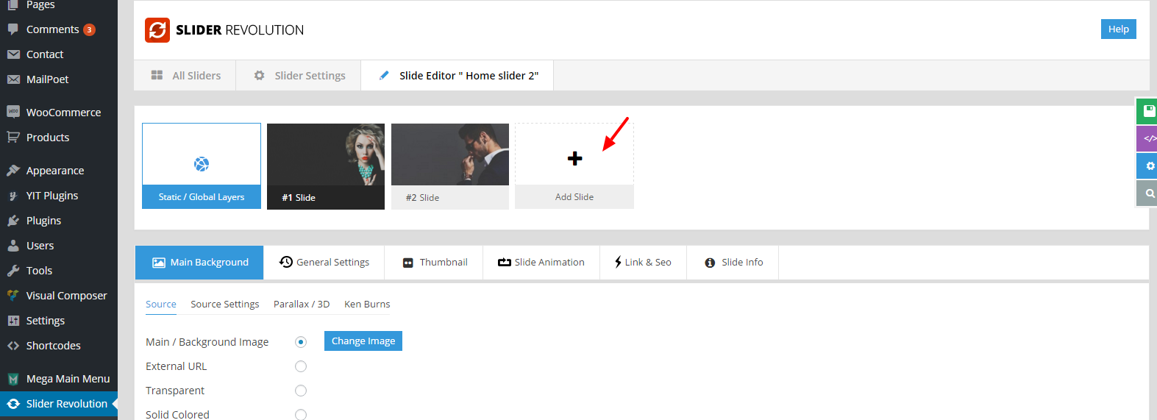The image size is (1157, 420).
Task: Open the Thumbnail tab
Action: [x=434, y=263]
